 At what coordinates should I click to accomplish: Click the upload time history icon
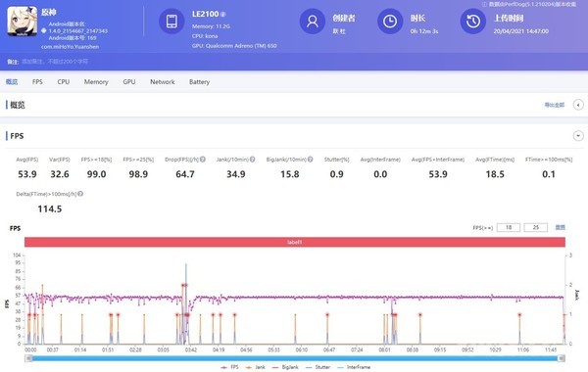473,22
